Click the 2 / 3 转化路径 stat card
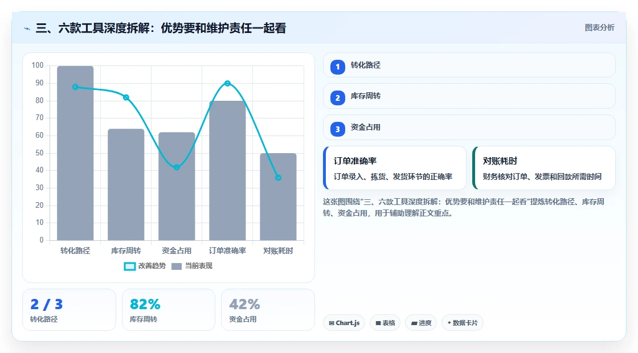 tap(69, 310)
